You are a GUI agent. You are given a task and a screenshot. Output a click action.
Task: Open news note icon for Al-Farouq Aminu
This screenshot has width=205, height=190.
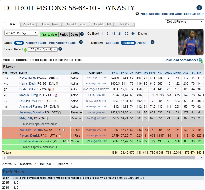(x=58, y=107)
